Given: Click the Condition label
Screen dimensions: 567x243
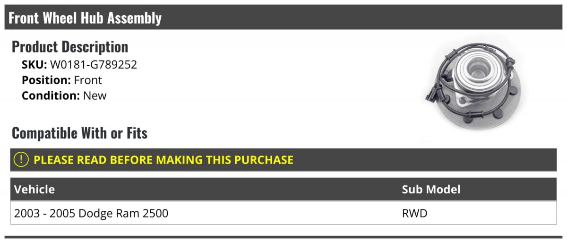Looking at the screenshot, I should [51, 95].
